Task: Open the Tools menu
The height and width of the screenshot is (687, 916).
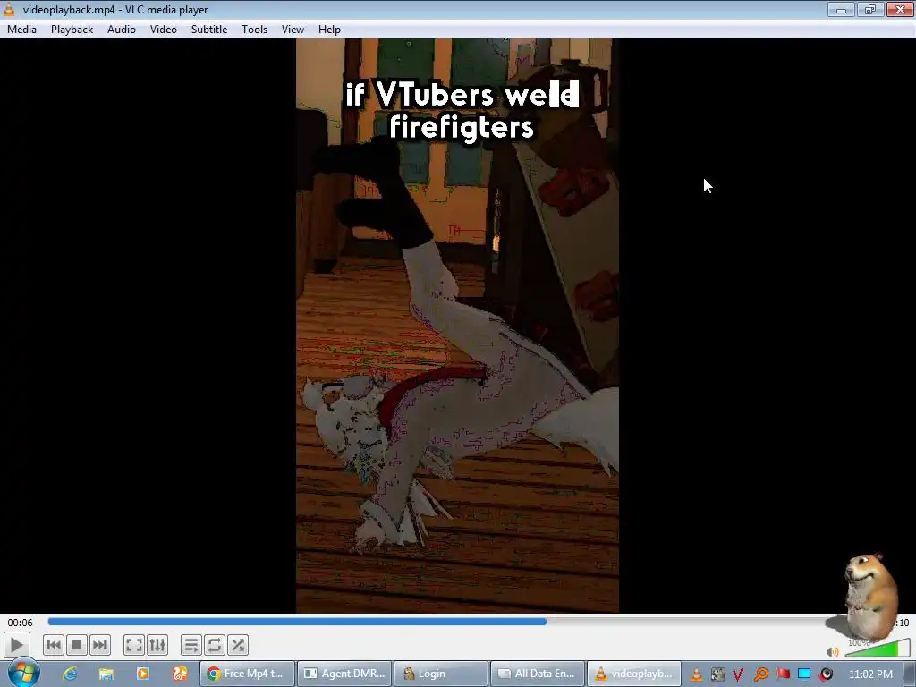Action: [x=255, y=30]
